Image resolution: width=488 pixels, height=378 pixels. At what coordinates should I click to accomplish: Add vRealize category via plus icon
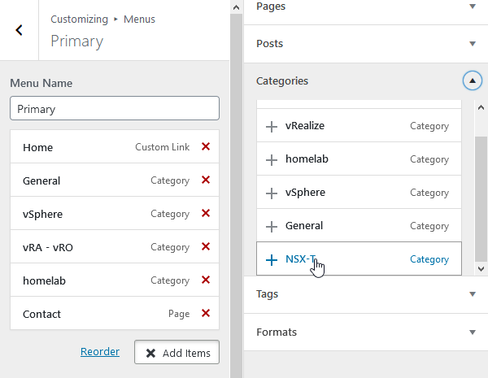(272, 127)
